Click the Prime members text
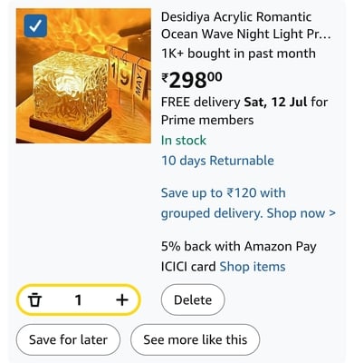The height and width of the screenshot is (363, 354). 207,120
